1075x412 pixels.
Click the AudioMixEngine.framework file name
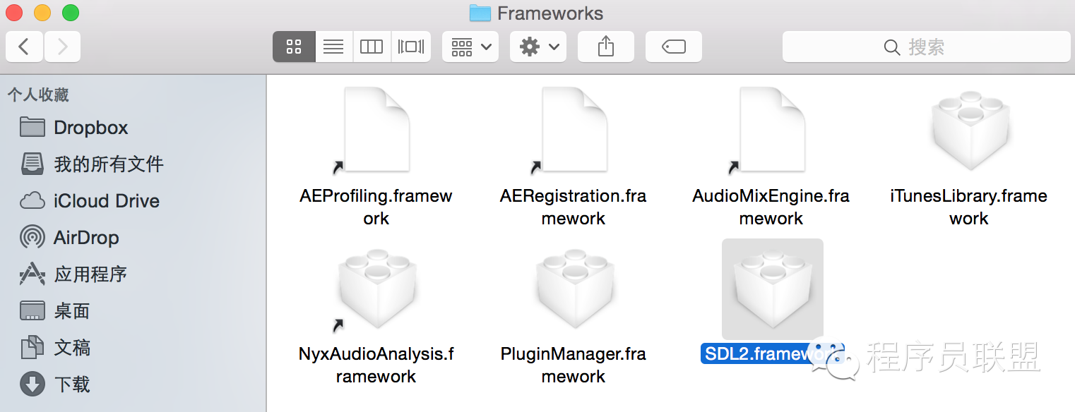[771, 207]
